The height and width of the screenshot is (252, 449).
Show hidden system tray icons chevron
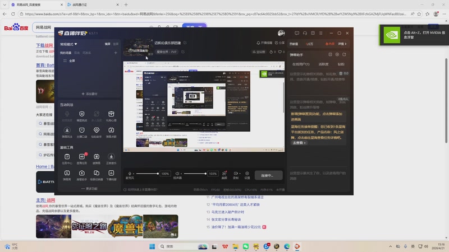[x=390, y=246]
